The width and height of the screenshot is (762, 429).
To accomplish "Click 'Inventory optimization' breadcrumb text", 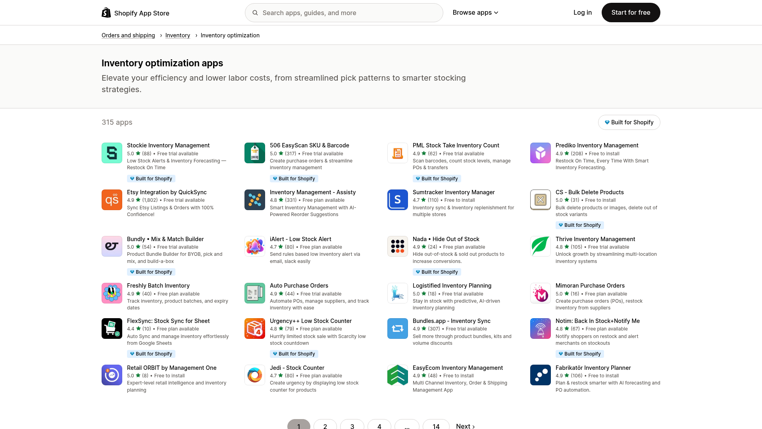I will click(x=230, y=35).
